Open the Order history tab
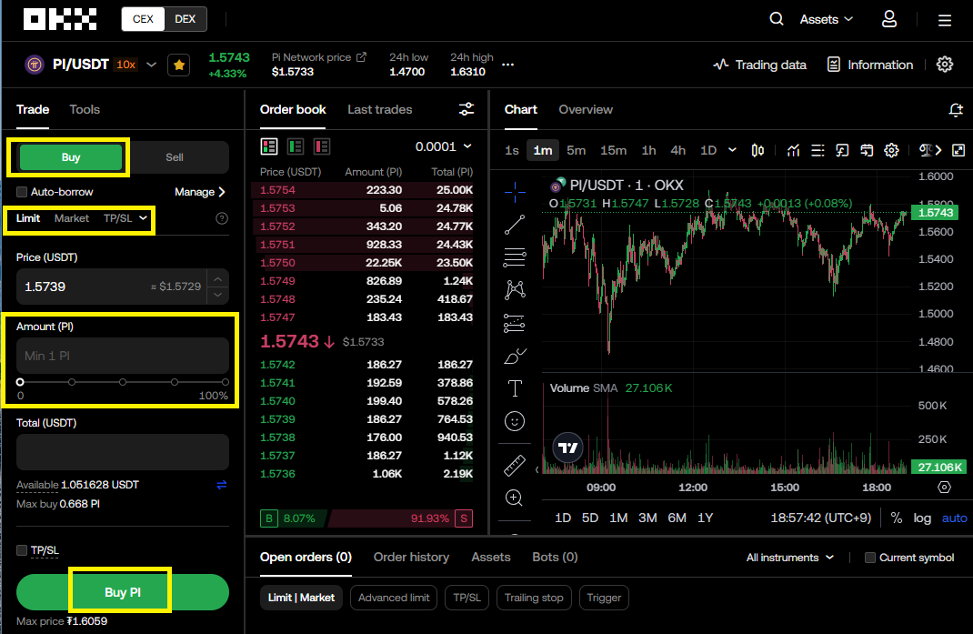The height and width of the screenshot is (634, 973). [x=411, y=557]
